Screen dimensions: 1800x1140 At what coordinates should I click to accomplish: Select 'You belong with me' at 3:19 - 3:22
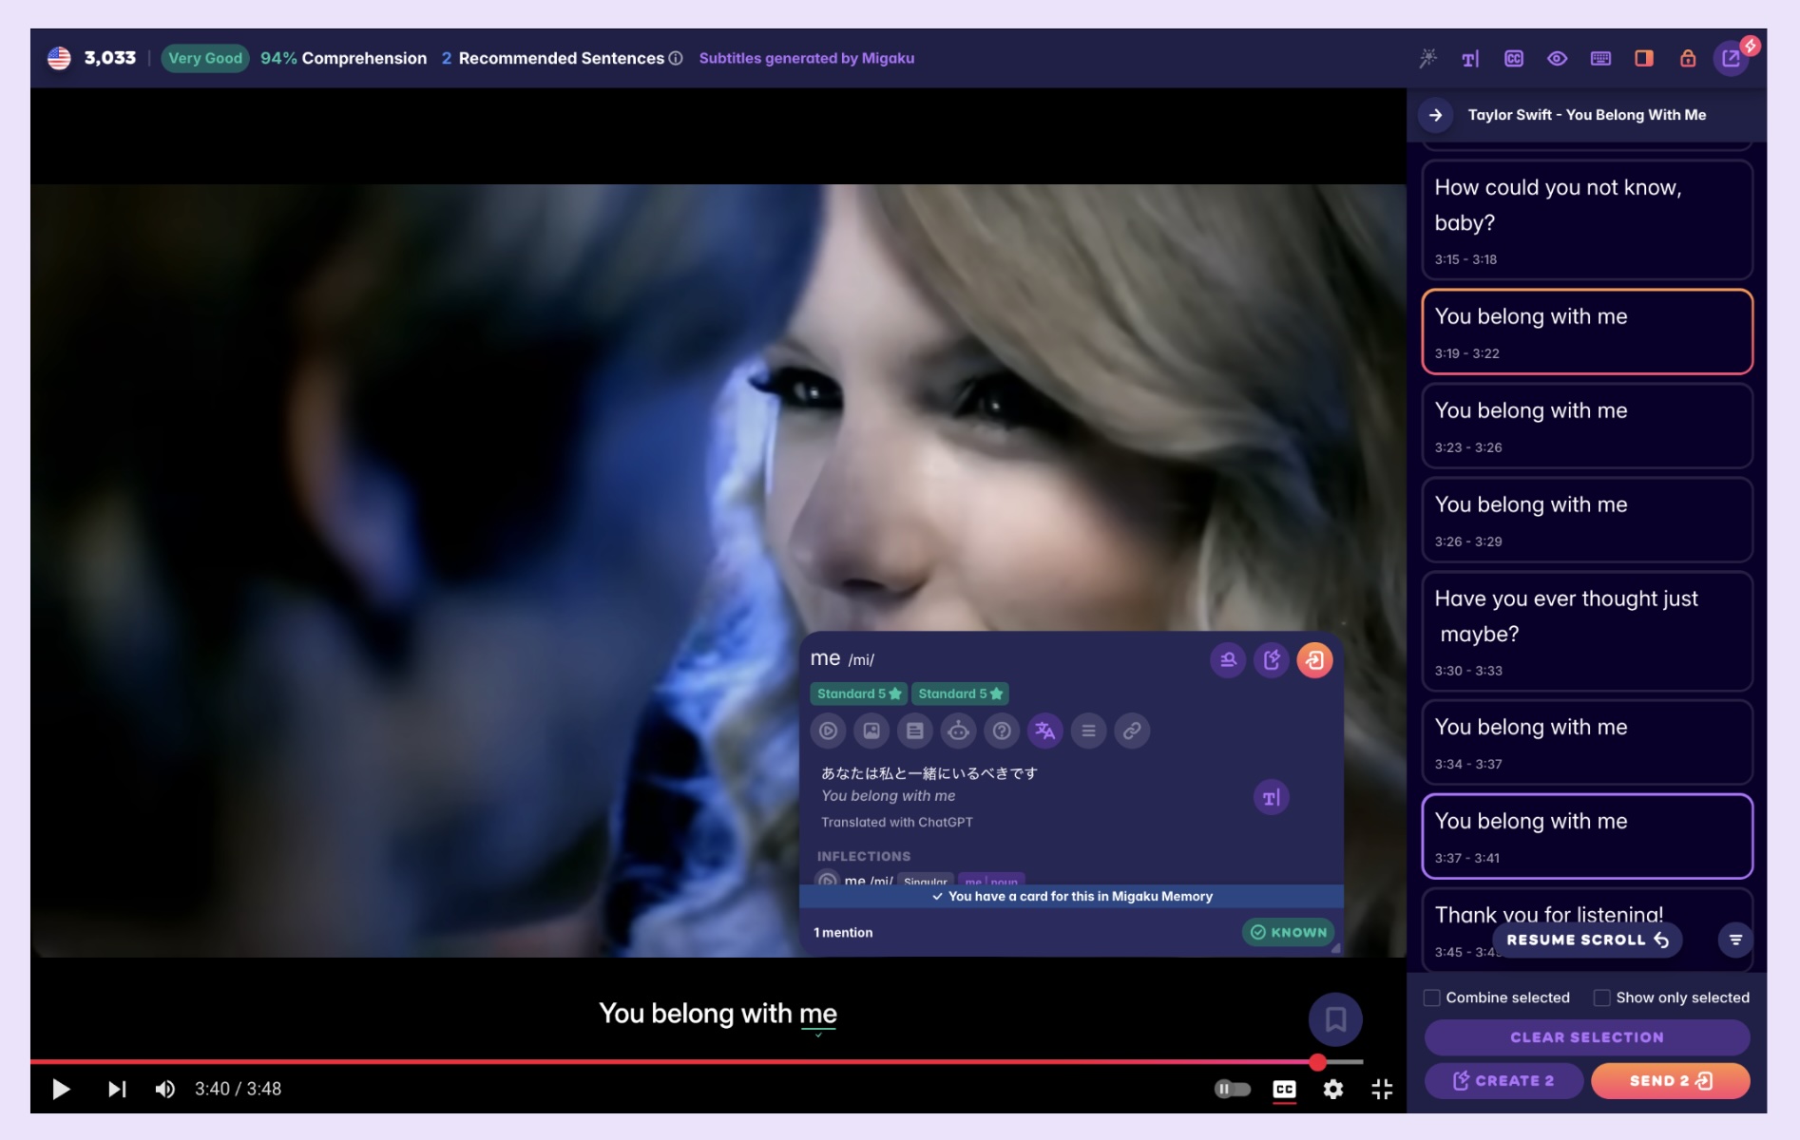point(1586,332)
